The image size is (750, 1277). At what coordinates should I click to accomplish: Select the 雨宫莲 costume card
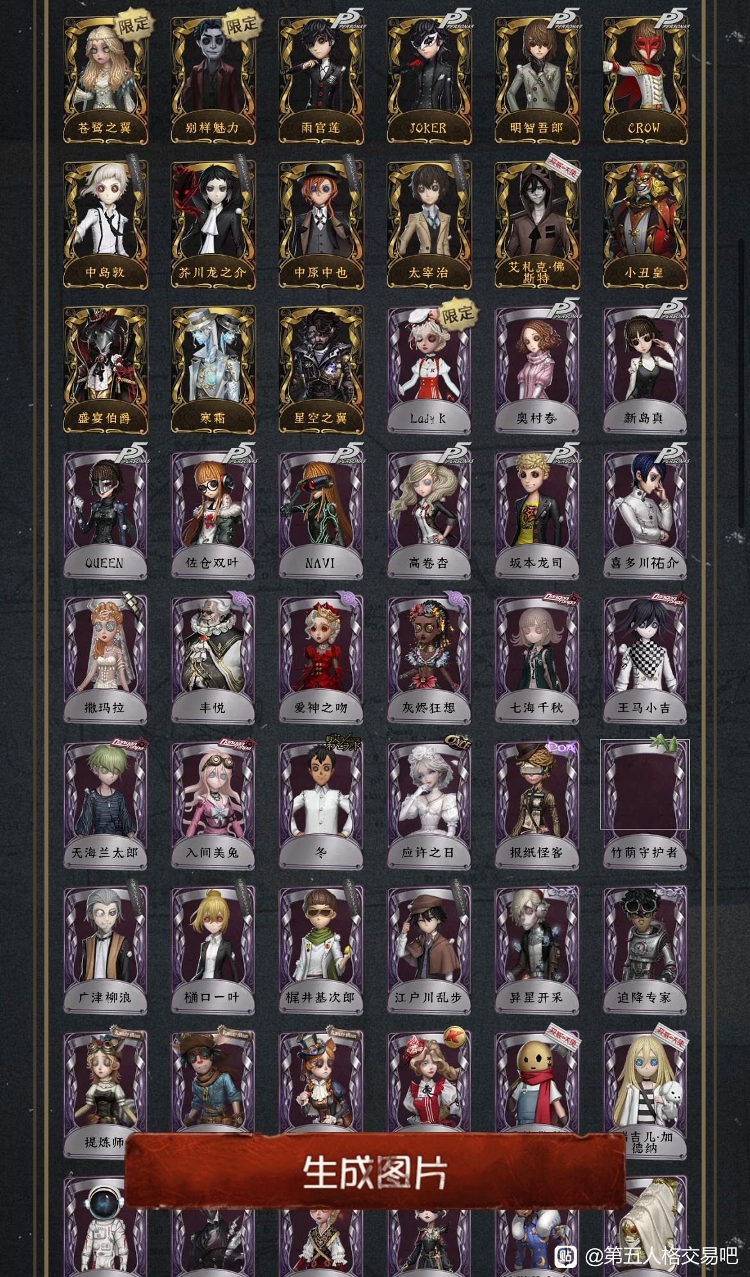click(x=321, y=79)
